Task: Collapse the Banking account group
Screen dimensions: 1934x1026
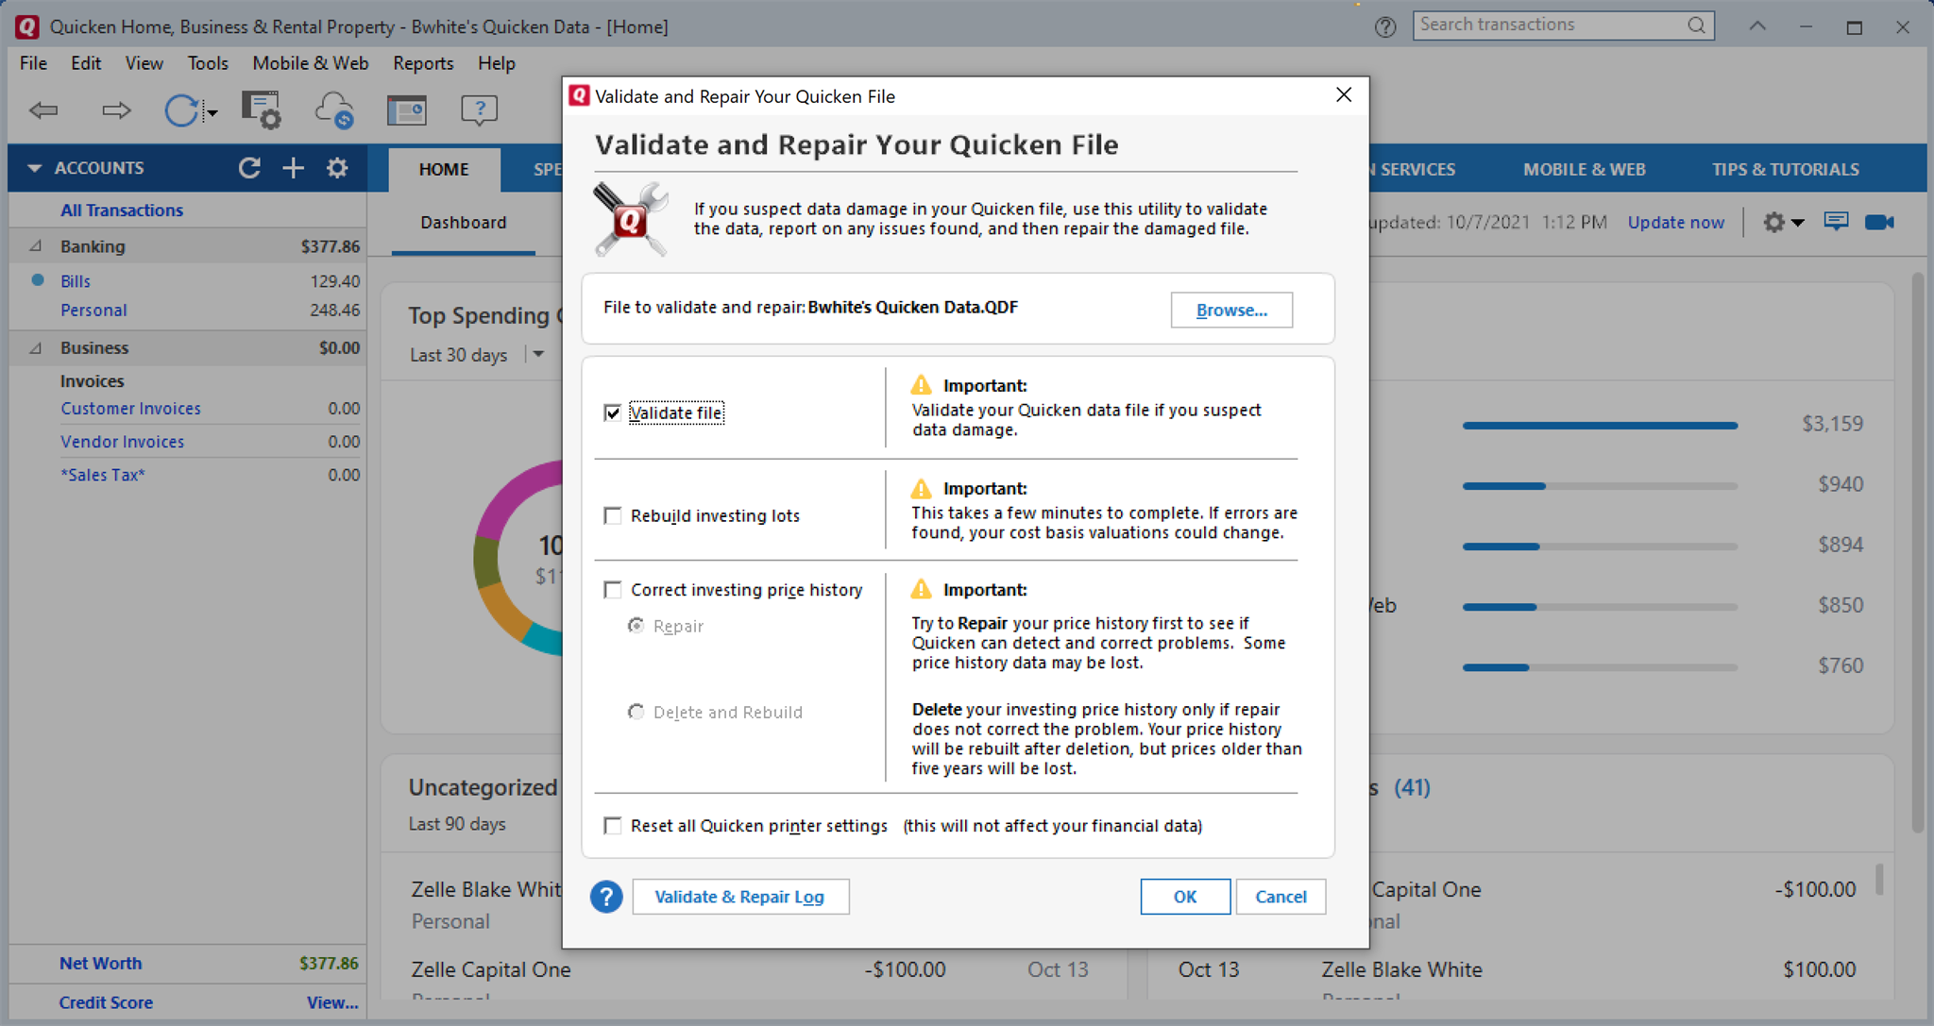Action: pyautogui.click(x=36, y=246)
